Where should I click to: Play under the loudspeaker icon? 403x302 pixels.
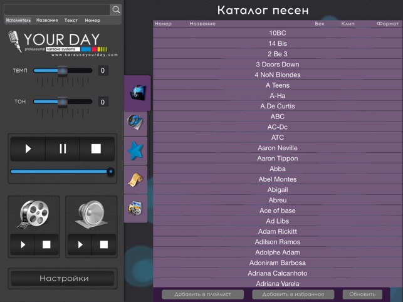[x=80, y=244]
